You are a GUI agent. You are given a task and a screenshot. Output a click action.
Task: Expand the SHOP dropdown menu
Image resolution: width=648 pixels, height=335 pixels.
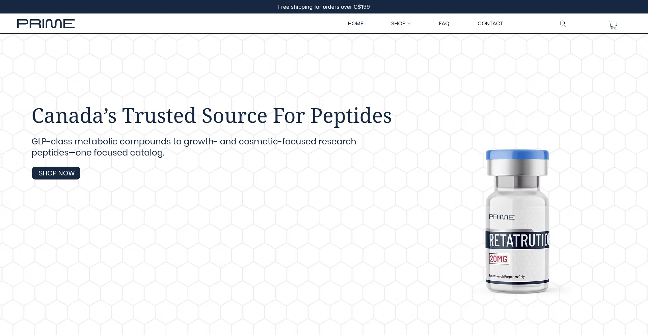(x=401, y=23)
